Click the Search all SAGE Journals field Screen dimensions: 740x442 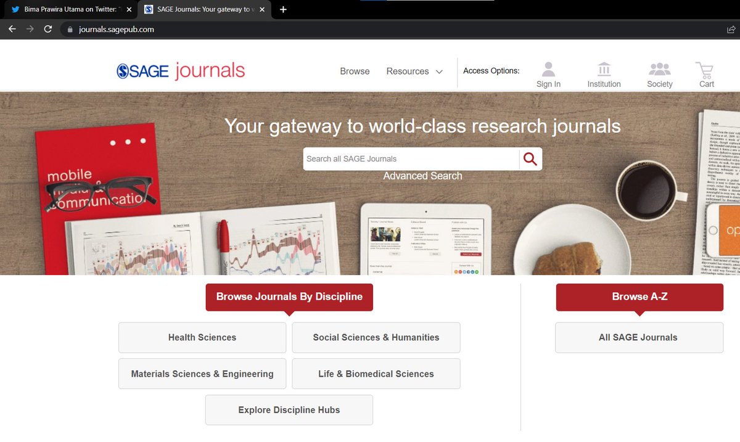[x=411, y=159]
